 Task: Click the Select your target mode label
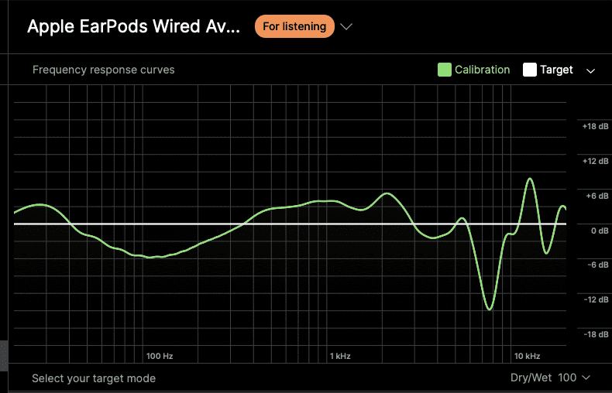(94, 378)
